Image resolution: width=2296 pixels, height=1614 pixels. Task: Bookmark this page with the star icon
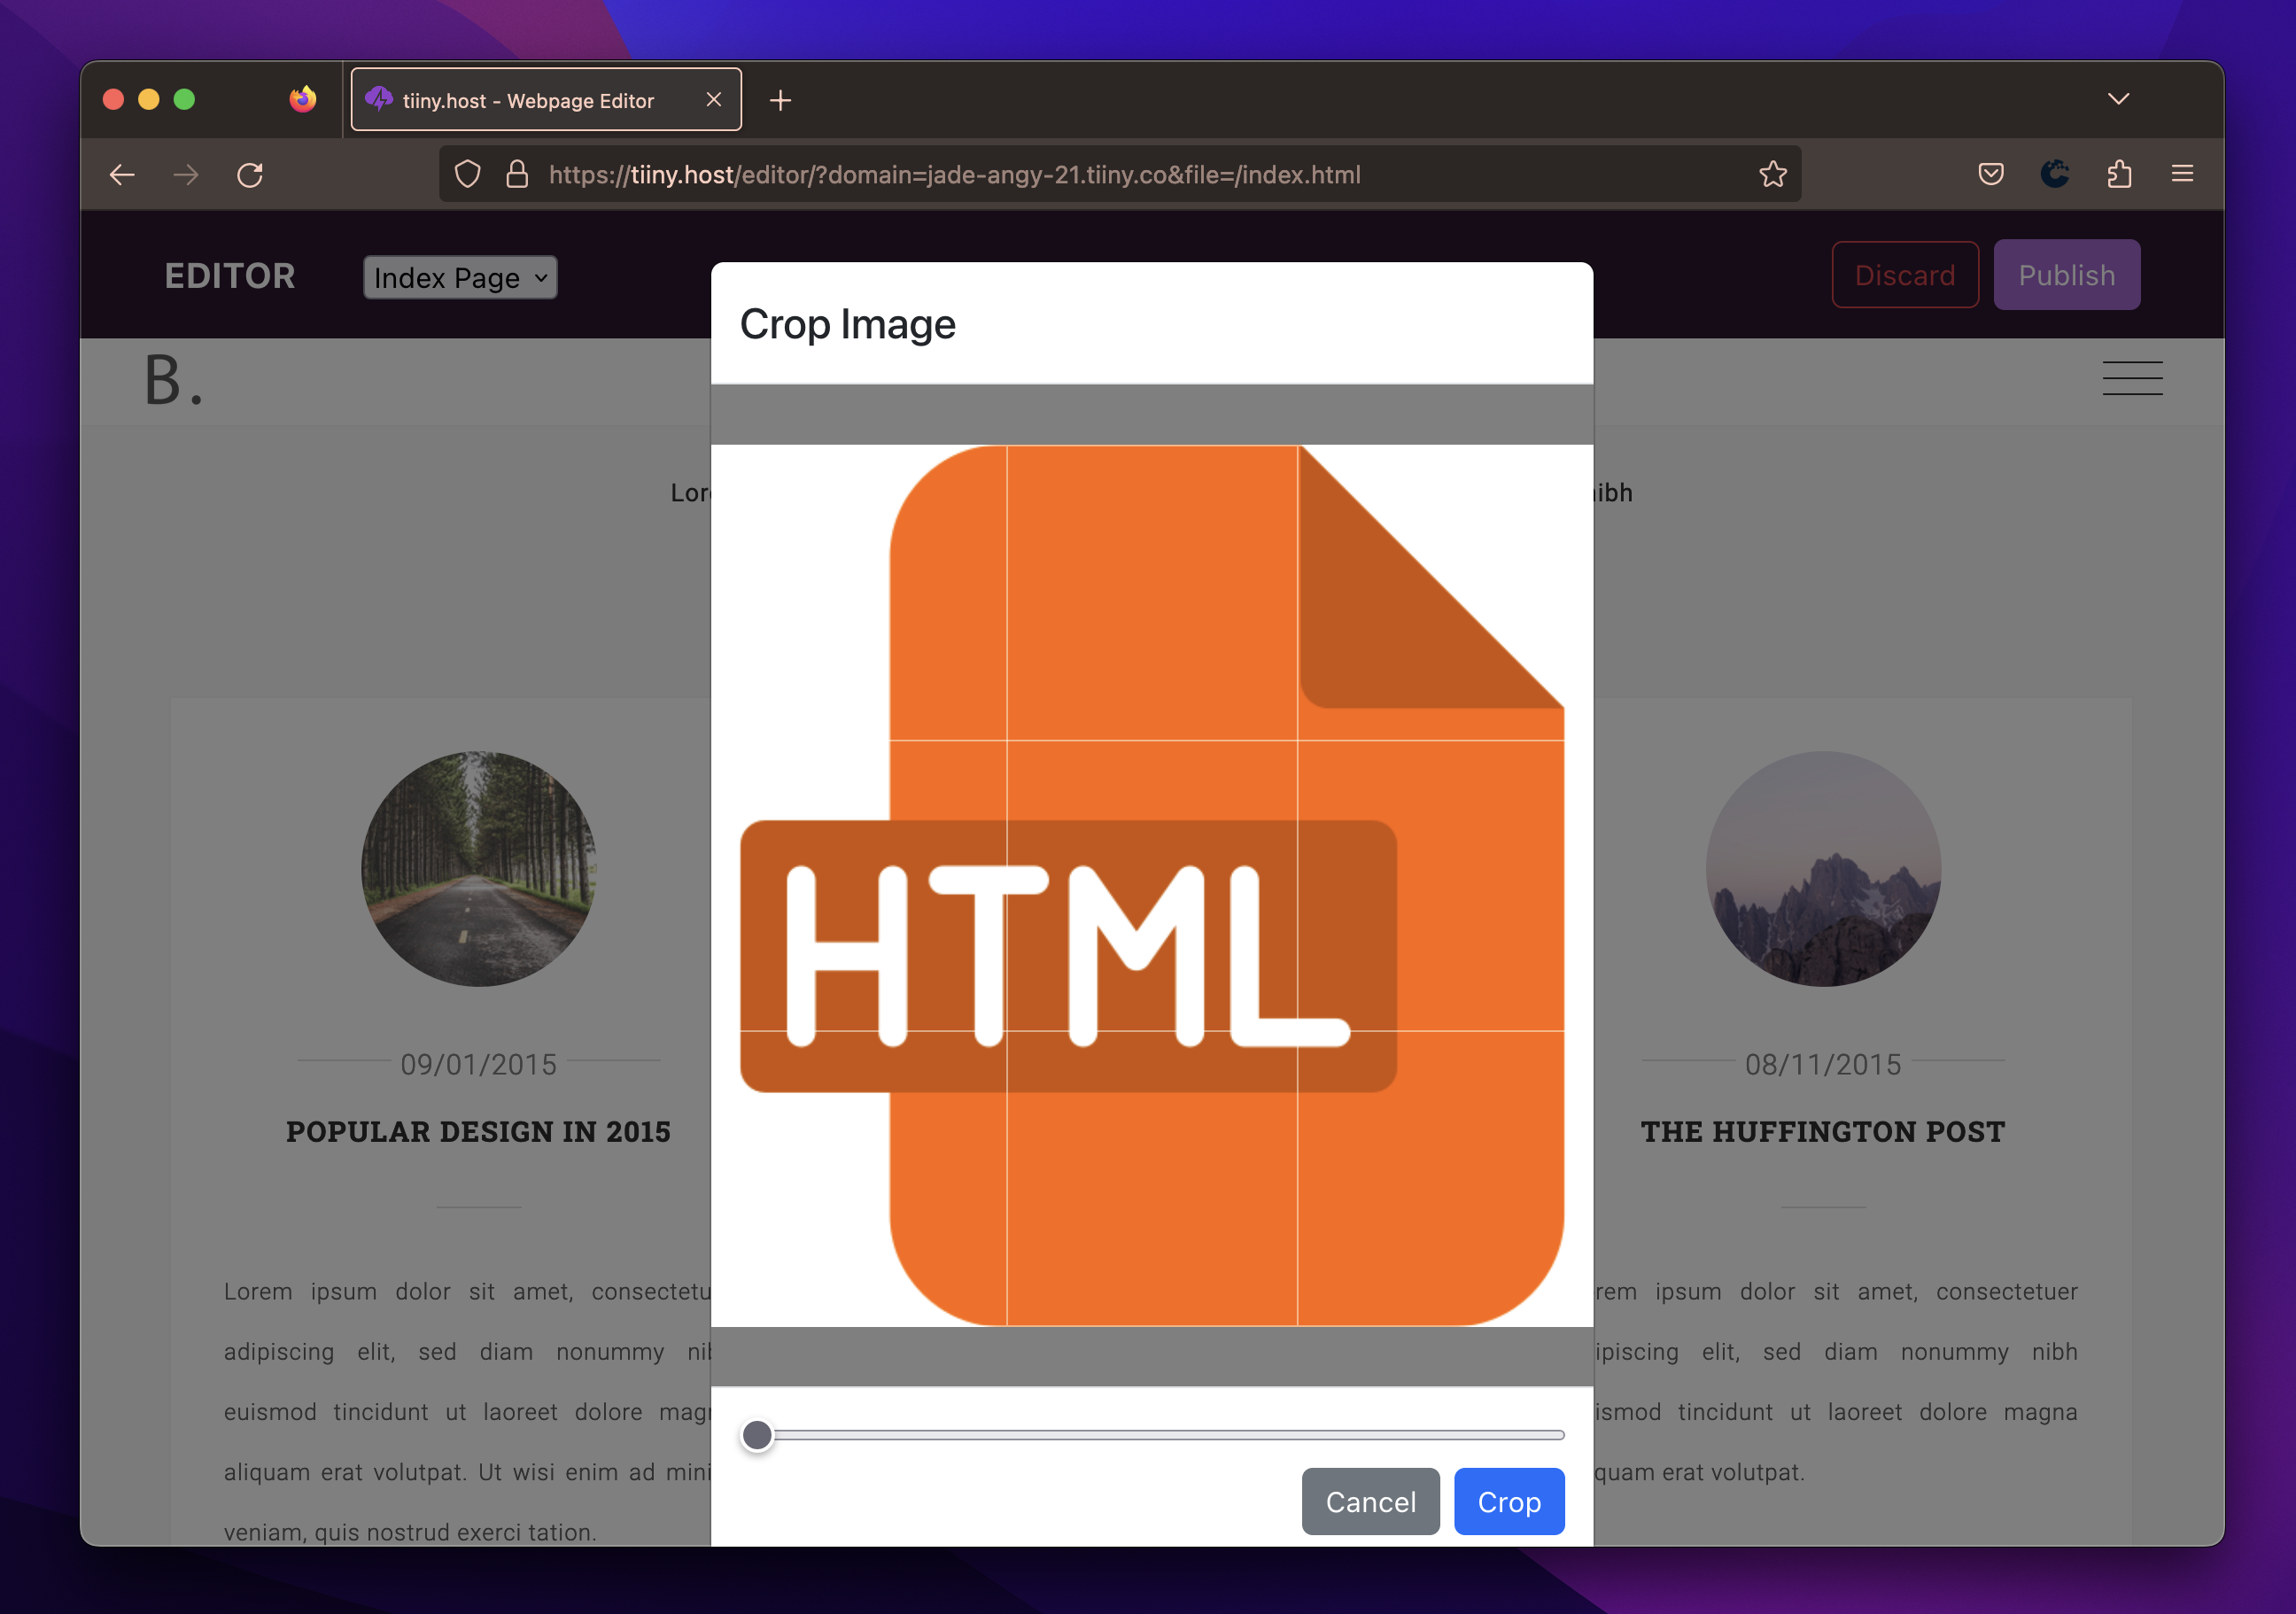[1772, 174]
